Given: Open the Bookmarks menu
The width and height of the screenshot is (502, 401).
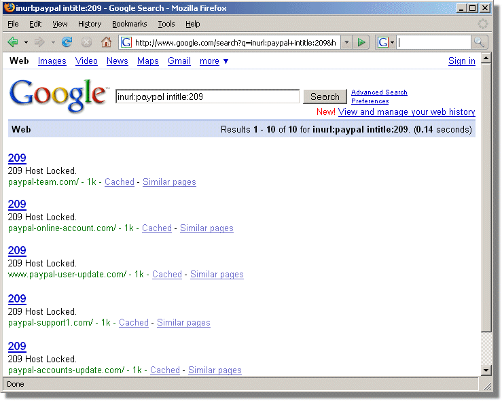Looking at the screenshot, I should 129,24.
